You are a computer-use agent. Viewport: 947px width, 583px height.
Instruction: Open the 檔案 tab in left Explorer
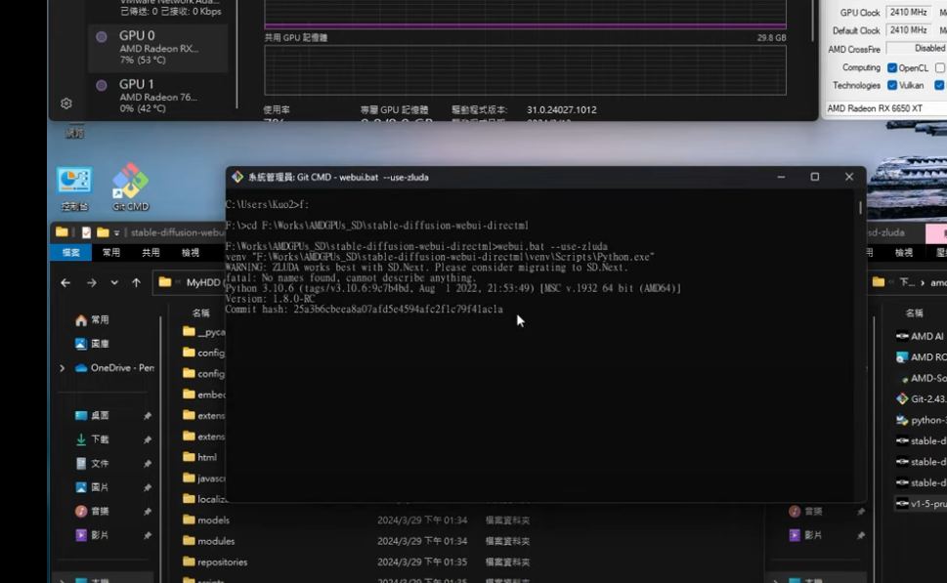click(70, 252)
